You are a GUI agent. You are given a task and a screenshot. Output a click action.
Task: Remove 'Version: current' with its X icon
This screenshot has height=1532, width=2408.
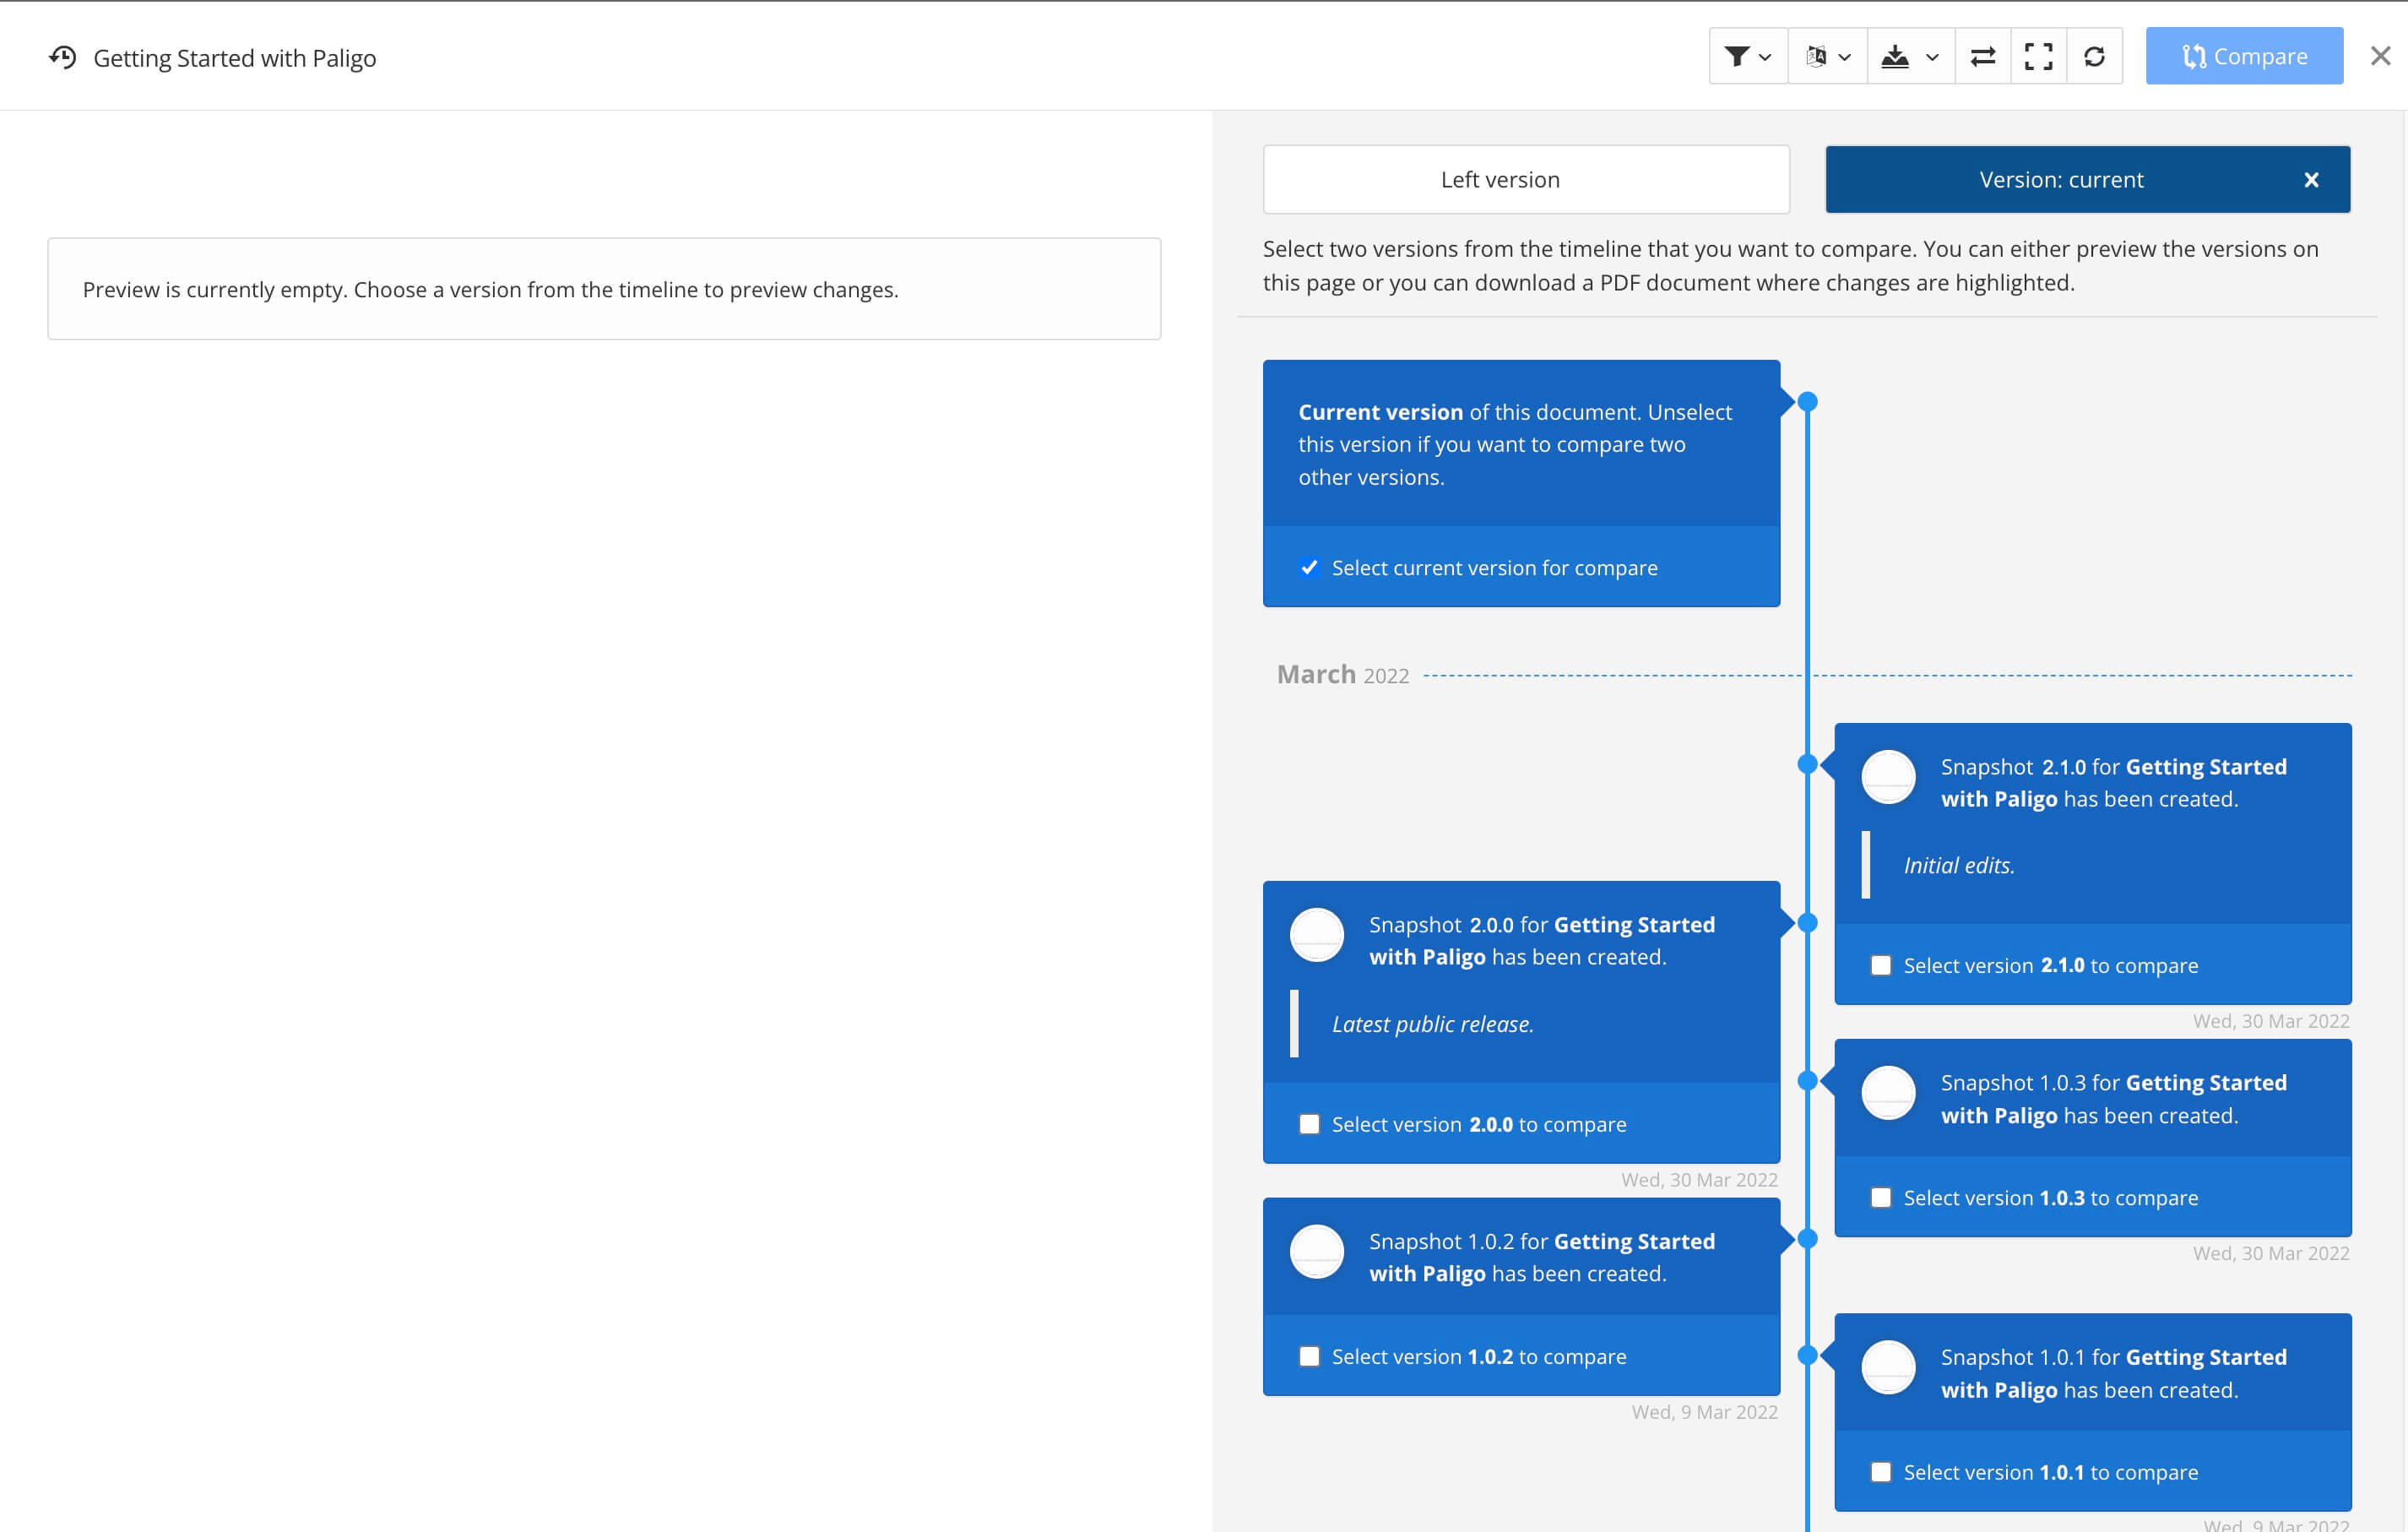coord(2311,180)
